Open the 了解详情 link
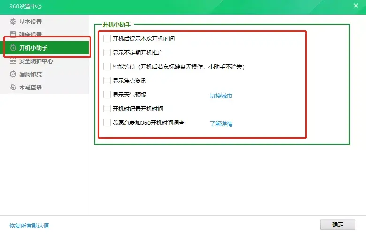This screenshot has width=366, height=234. [221, 124]
